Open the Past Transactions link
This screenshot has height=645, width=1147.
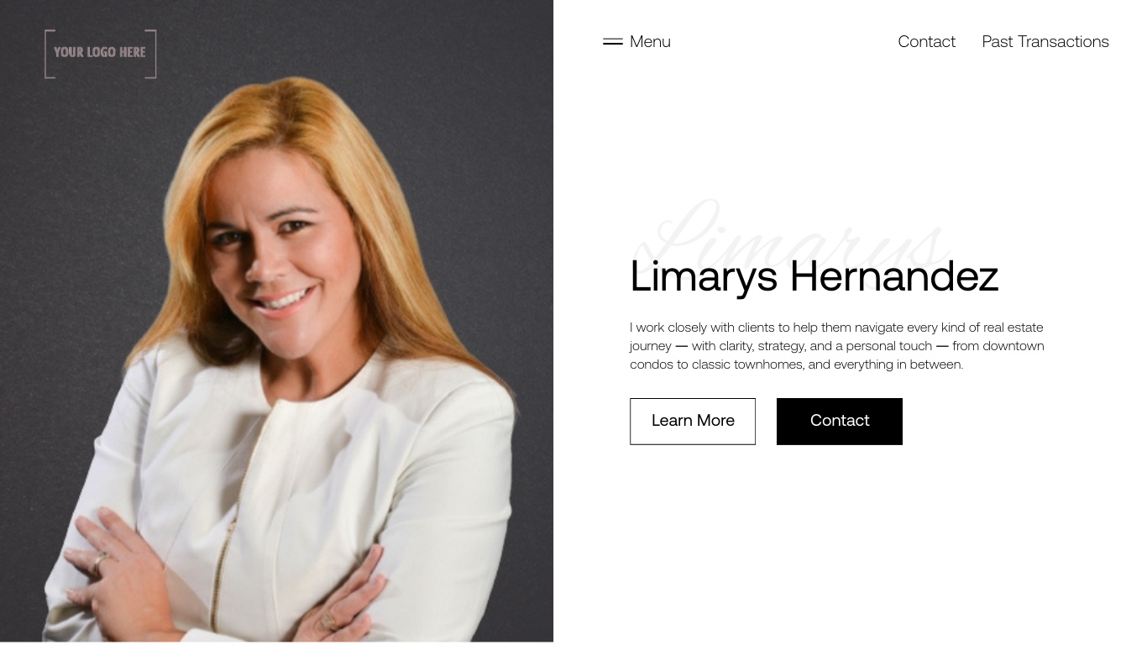click(1045, 41)
